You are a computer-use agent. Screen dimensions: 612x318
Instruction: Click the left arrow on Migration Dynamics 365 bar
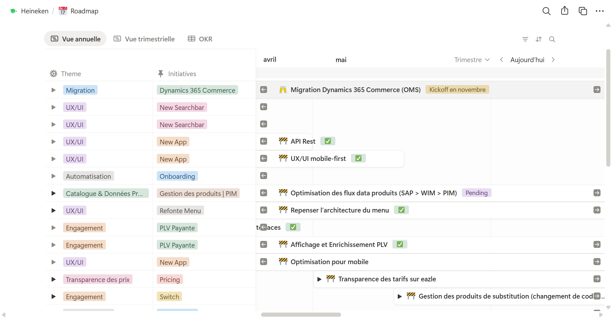[264, 90]
